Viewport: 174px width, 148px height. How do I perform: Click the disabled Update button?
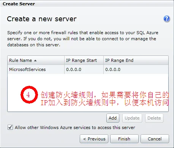click(132, 118)
